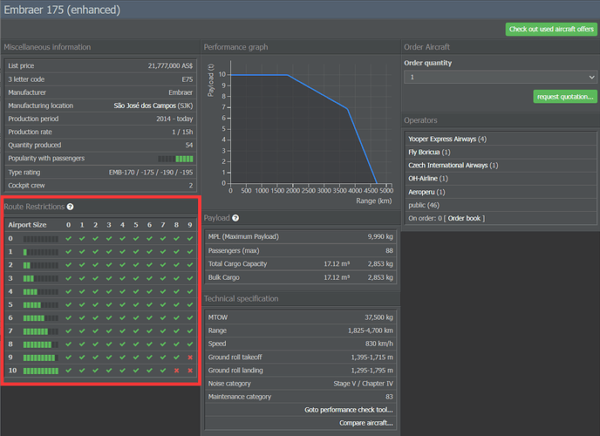Click Ground roll takeoff value 1,395-1,715 m

[372, 358]
